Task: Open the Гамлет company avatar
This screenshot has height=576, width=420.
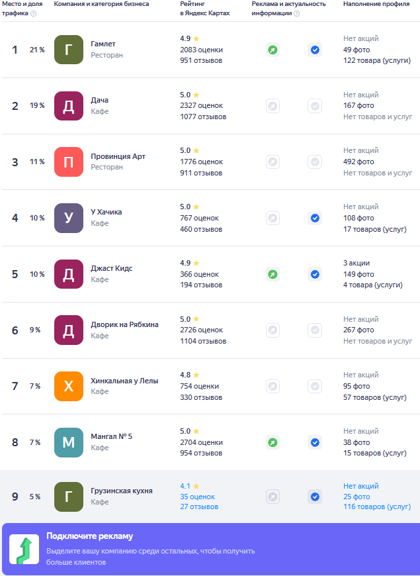Action: click(69, 50)
